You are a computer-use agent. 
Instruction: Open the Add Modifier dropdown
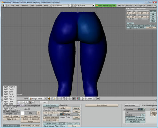pyautogui.click(x=132, y=105)
